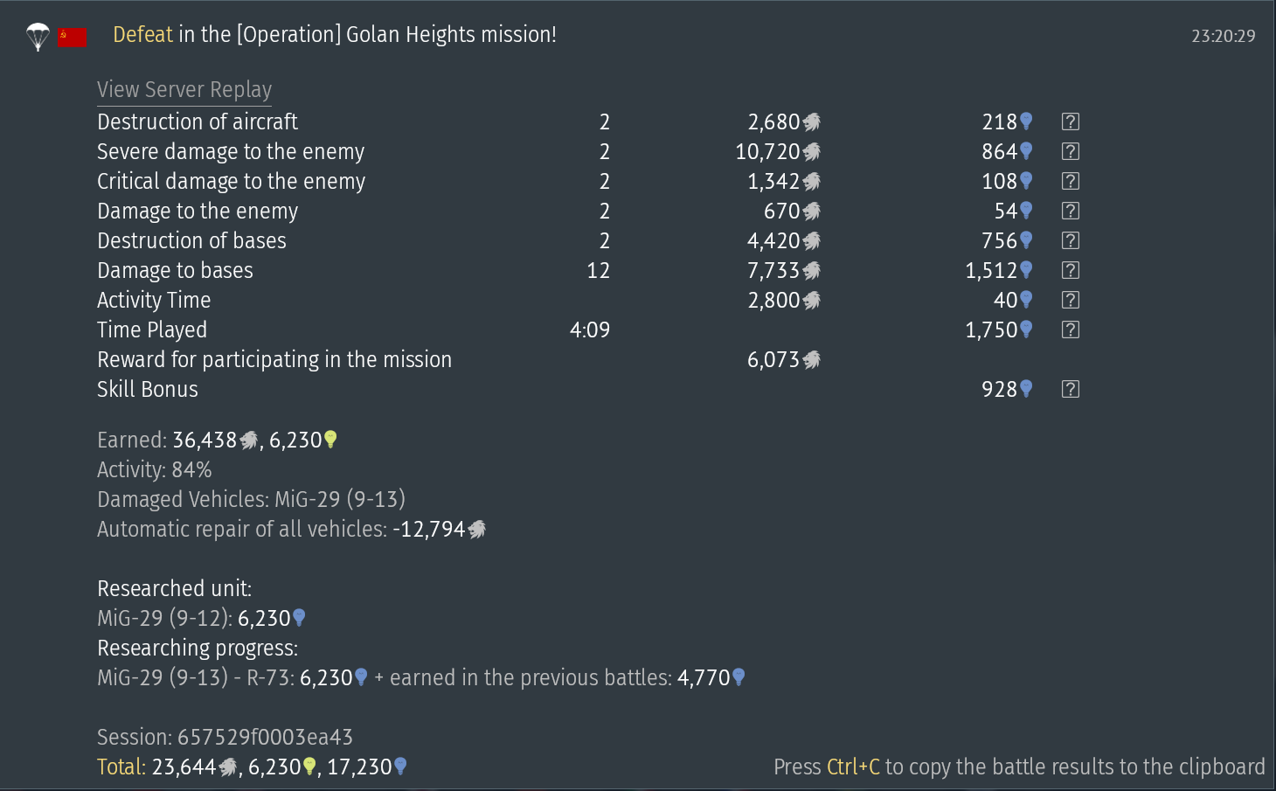Screen dimensions: 1276x791
Task: Click the 23:20:29 timestamp
Action: [x=1223, y=36]
